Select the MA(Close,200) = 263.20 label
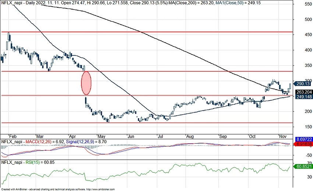Image resolution: width=313 pixels, height=191 pixels. coord(191,3)
